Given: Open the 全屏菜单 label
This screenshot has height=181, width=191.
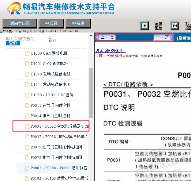Looking at the screenshot, I should 158,26.
